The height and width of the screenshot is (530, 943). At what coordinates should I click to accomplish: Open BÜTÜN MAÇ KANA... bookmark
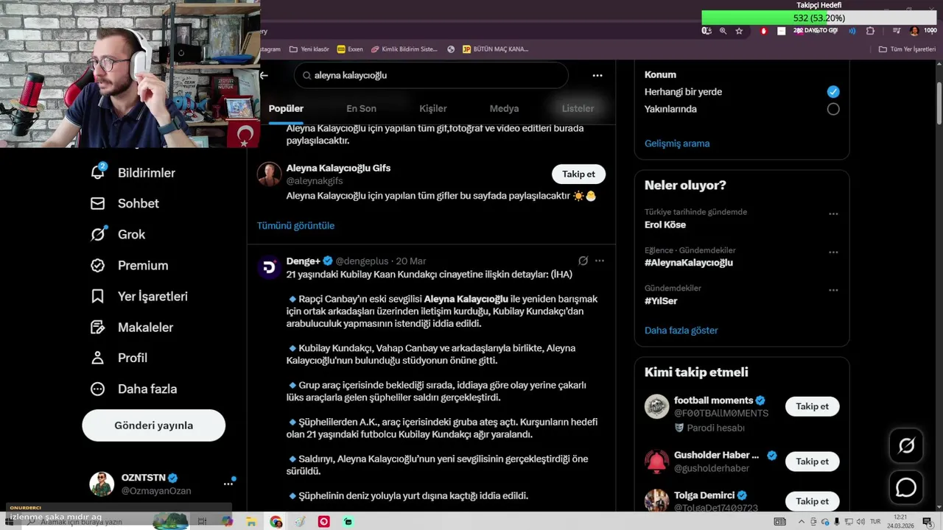(x=495, y=49)
